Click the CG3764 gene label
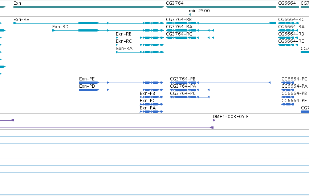The image size is (309, 196). coord(175,3)
